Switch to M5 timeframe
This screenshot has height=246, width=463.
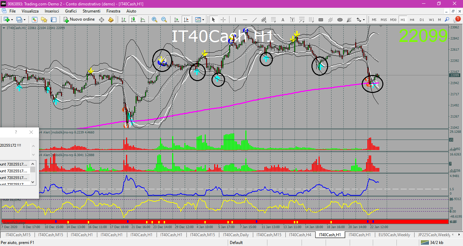(374, 20)
